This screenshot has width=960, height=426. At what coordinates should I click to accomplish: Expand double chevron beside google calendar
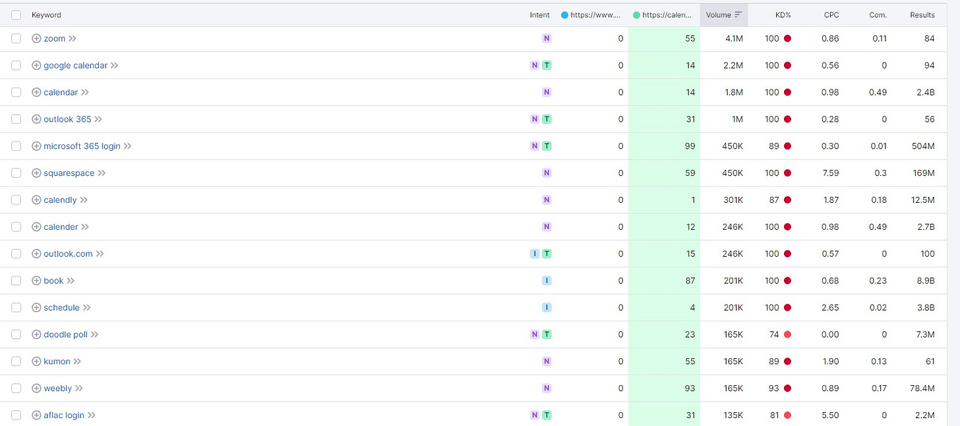click(x=115, y=66)
